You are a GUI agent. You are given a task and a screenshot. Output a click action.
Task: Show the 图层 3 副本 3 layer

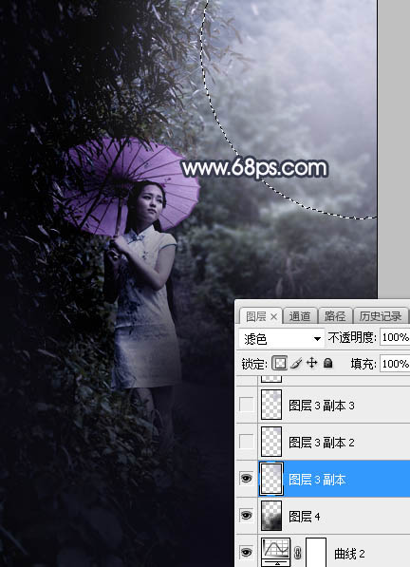coord(247,405)
